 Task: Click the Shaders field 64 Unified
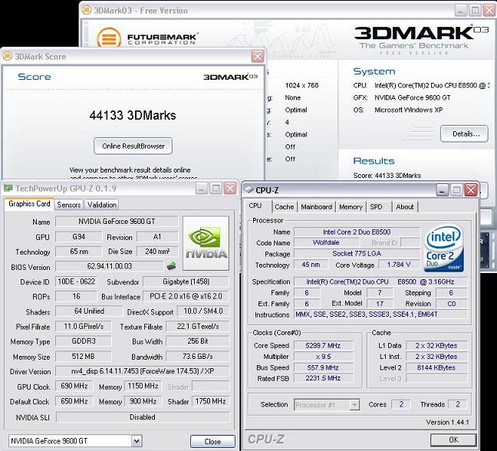pyautogui.click(x=89, y=311)
